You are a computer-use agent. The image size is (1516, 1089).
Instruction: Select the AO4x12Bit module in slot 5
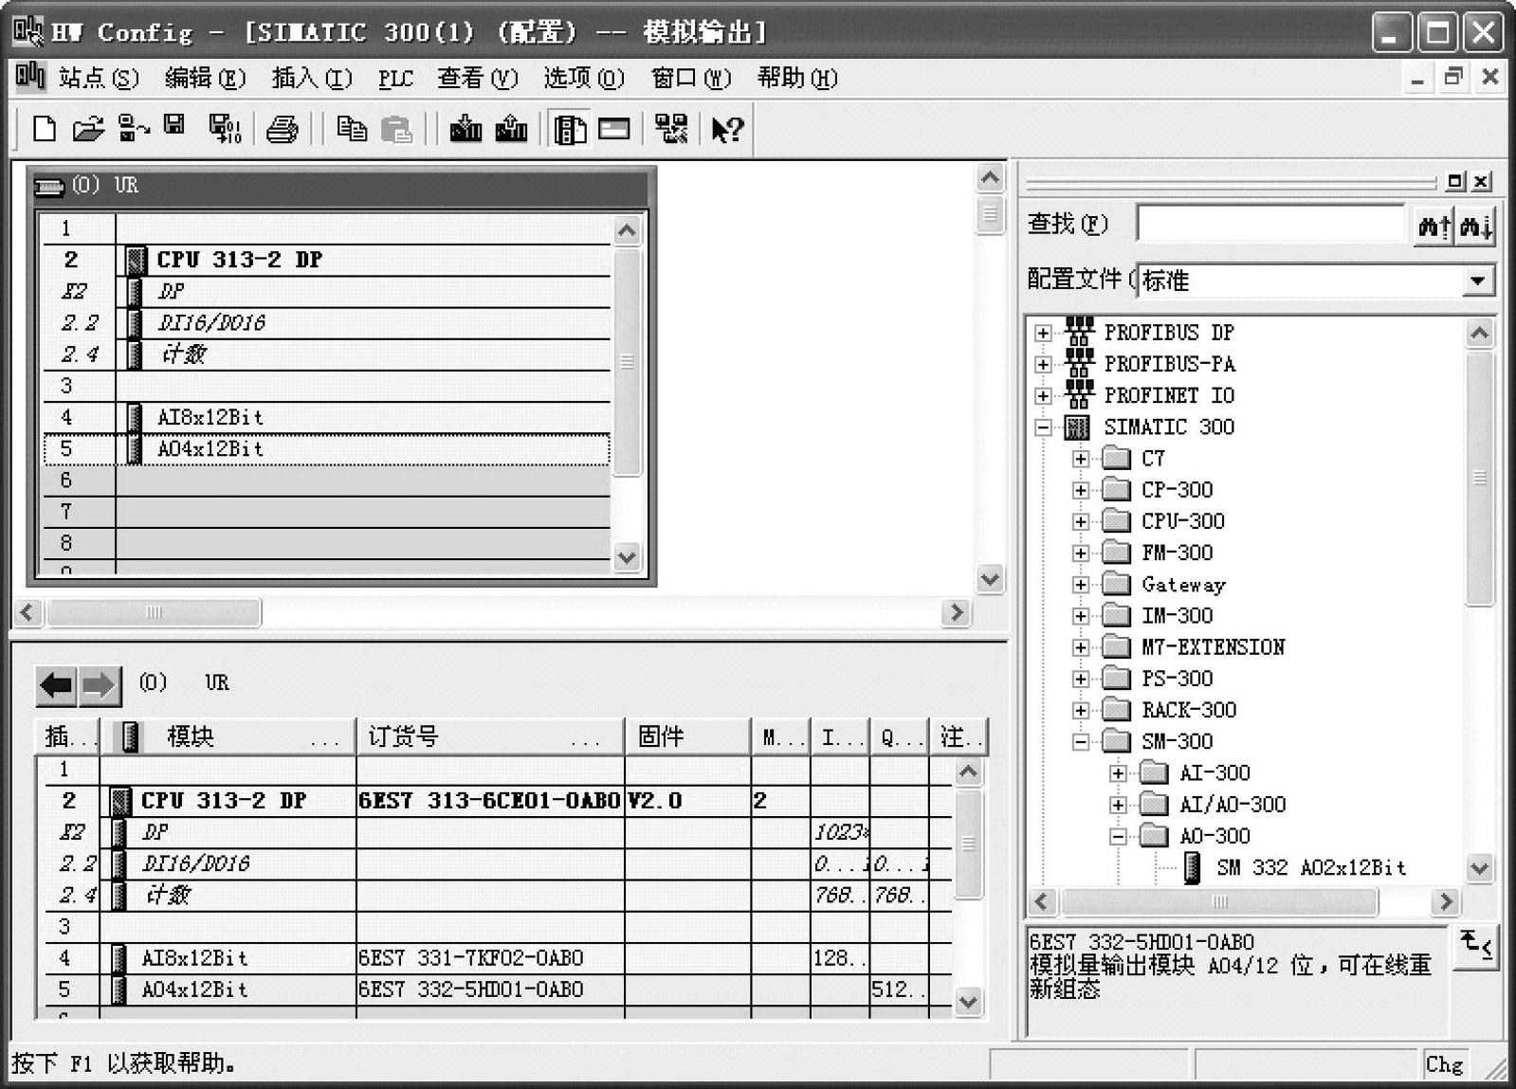[x=326, y=448]
